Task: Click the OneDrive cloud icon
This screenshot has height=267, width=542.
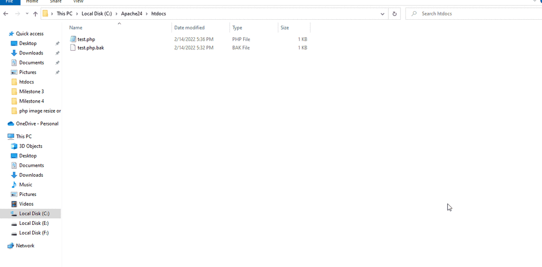Action: 11,123
